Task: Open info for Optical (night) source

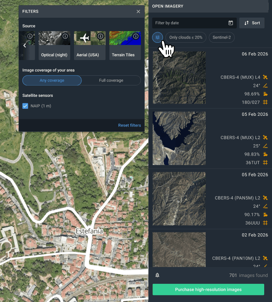Action: pyautogui.click(x=65, y=36)
